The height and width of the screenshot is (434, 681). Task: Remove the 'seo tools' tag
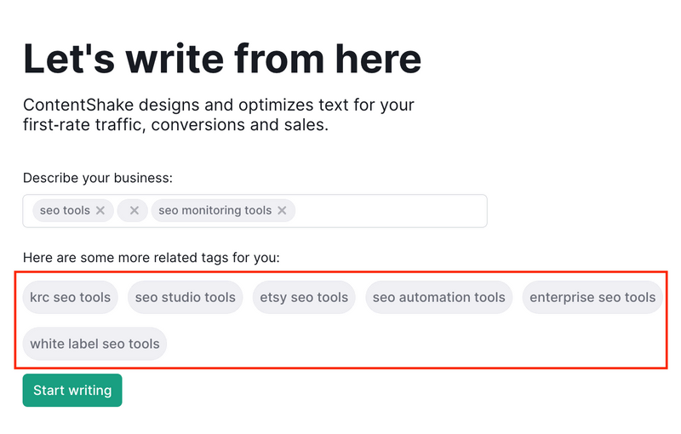pyautogui.click(x=100, y=210)
